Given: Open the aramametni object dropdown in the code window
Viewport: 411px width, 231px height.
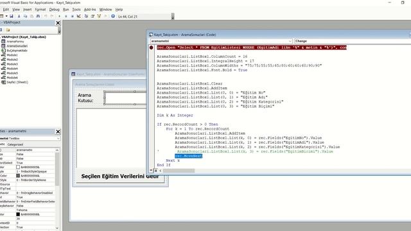Looking at the screenshot, I should [x=290, y=41].
